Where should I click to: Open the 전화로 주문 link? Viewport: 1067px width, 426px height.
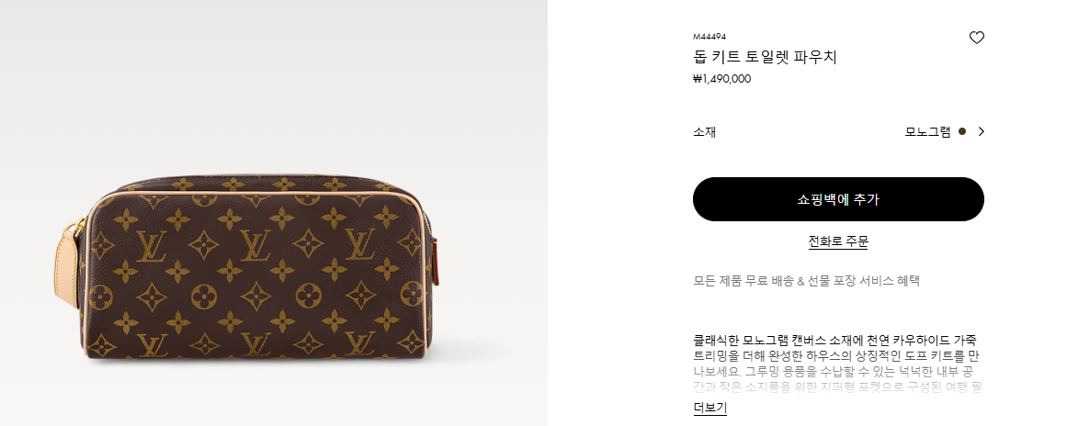pyautogui.click(x=838, y=241)
